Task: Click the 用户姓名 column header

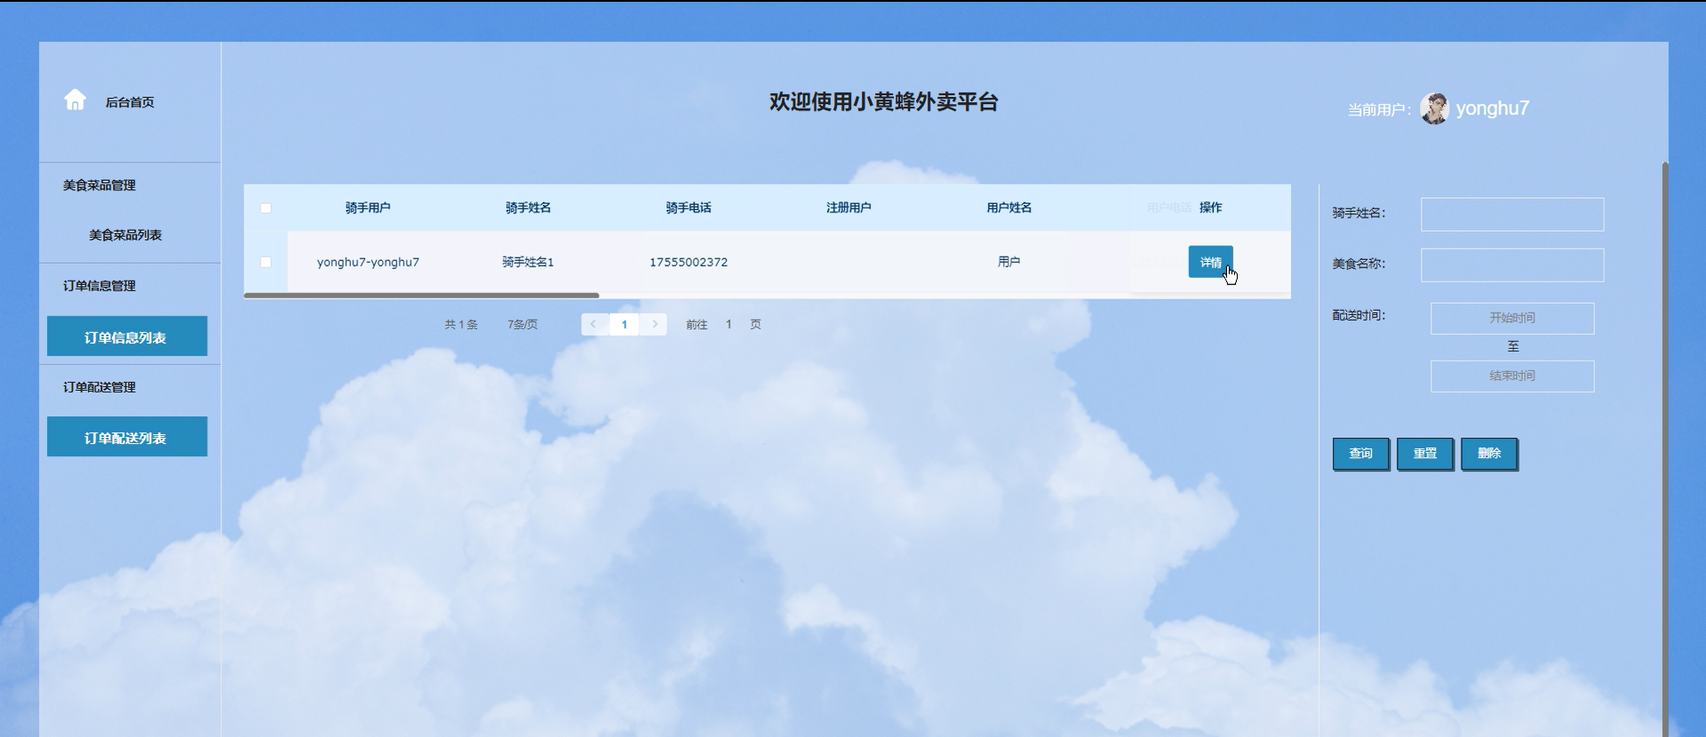Action: pyautogui.click(x=1009, y=208)
